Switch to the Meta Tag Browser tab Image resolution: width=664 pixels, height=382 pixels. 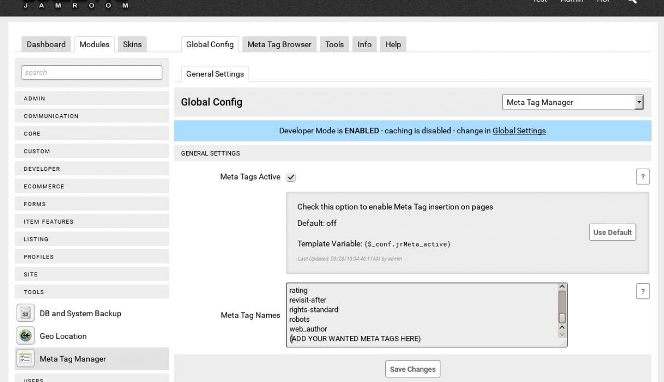coord(279,45)
